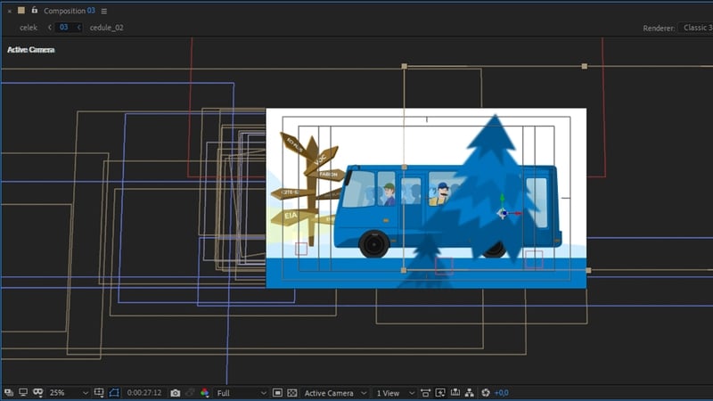Viewport: 713px width, 401px height.
Task: Click the Fast Previews icon
Action: click(x=440, y=393)
